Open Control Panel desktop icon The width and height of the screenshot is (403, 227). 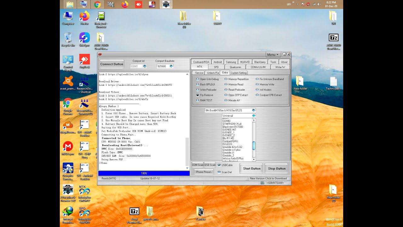click(68, 63)
